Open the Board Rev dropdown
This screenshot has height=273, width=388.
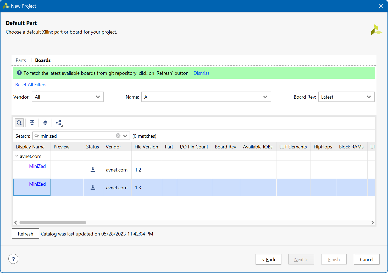pos(346,97)
